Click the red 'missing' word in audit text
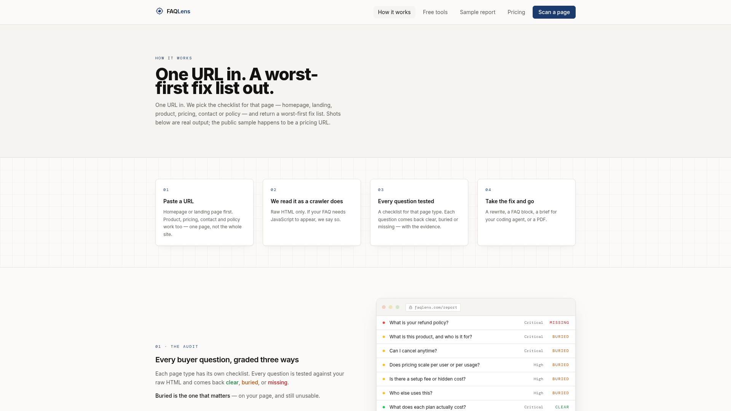The height and width of the screenshot is (411, 731). pos(278,382)
